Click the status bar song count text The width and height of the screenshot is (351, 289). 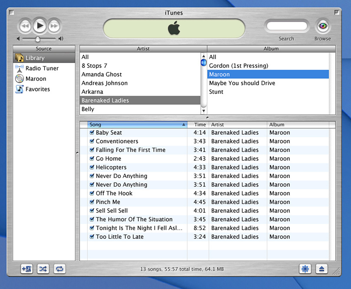[182, 269]
